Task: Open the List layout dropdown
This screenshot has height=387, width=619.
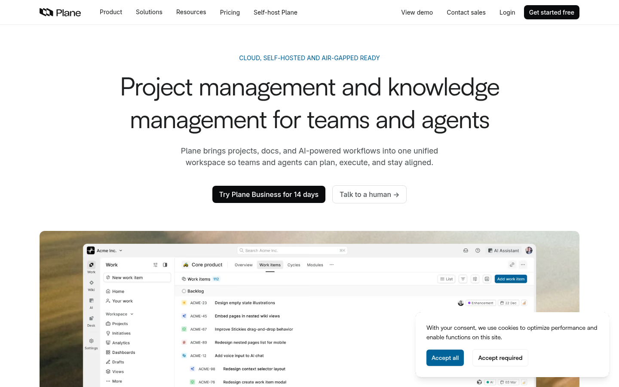Action: [447, 279]
